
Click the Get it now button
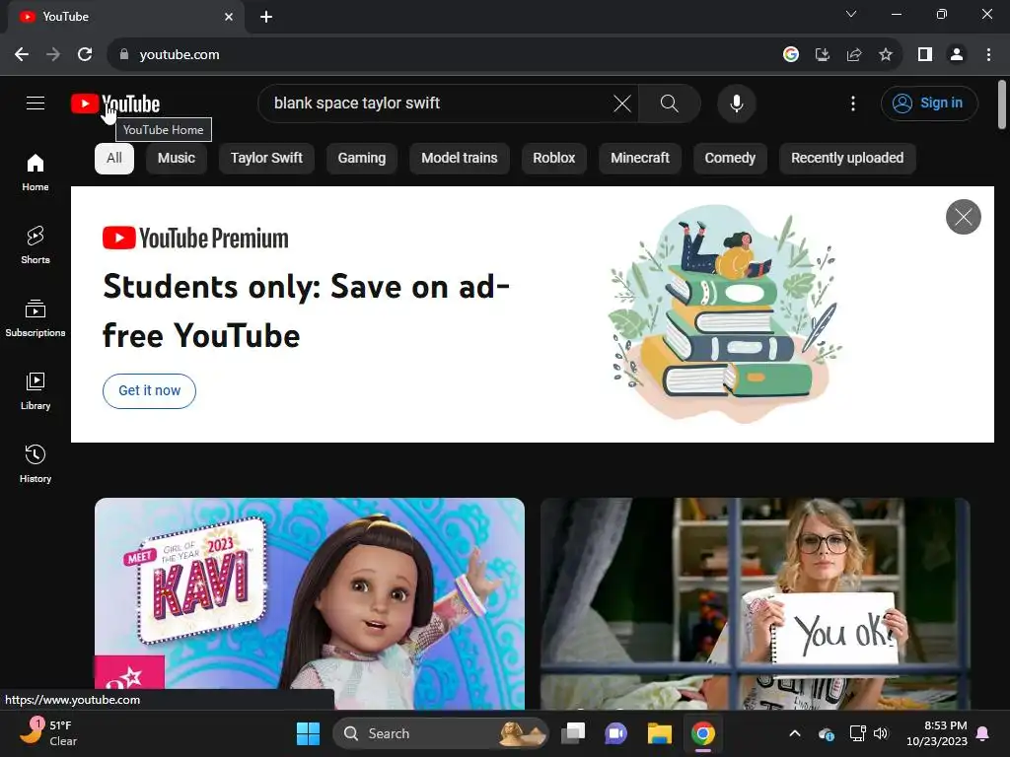point(150,390)
